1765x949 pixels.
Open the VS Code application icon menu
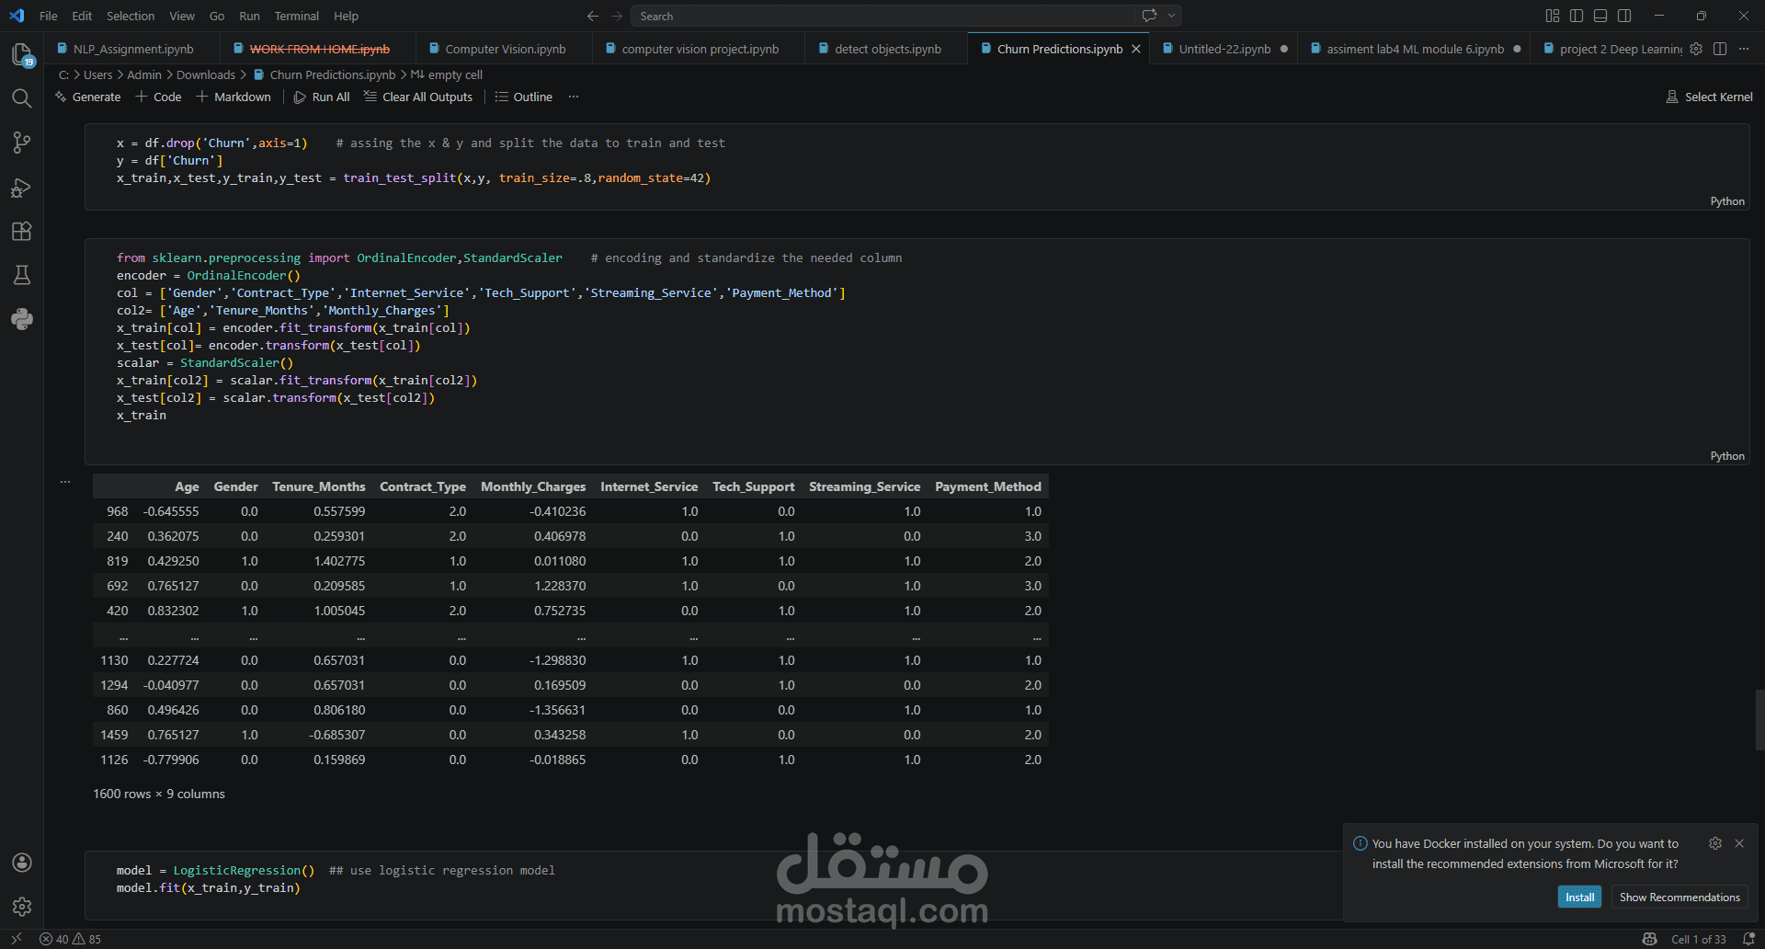tap(17, 16)
